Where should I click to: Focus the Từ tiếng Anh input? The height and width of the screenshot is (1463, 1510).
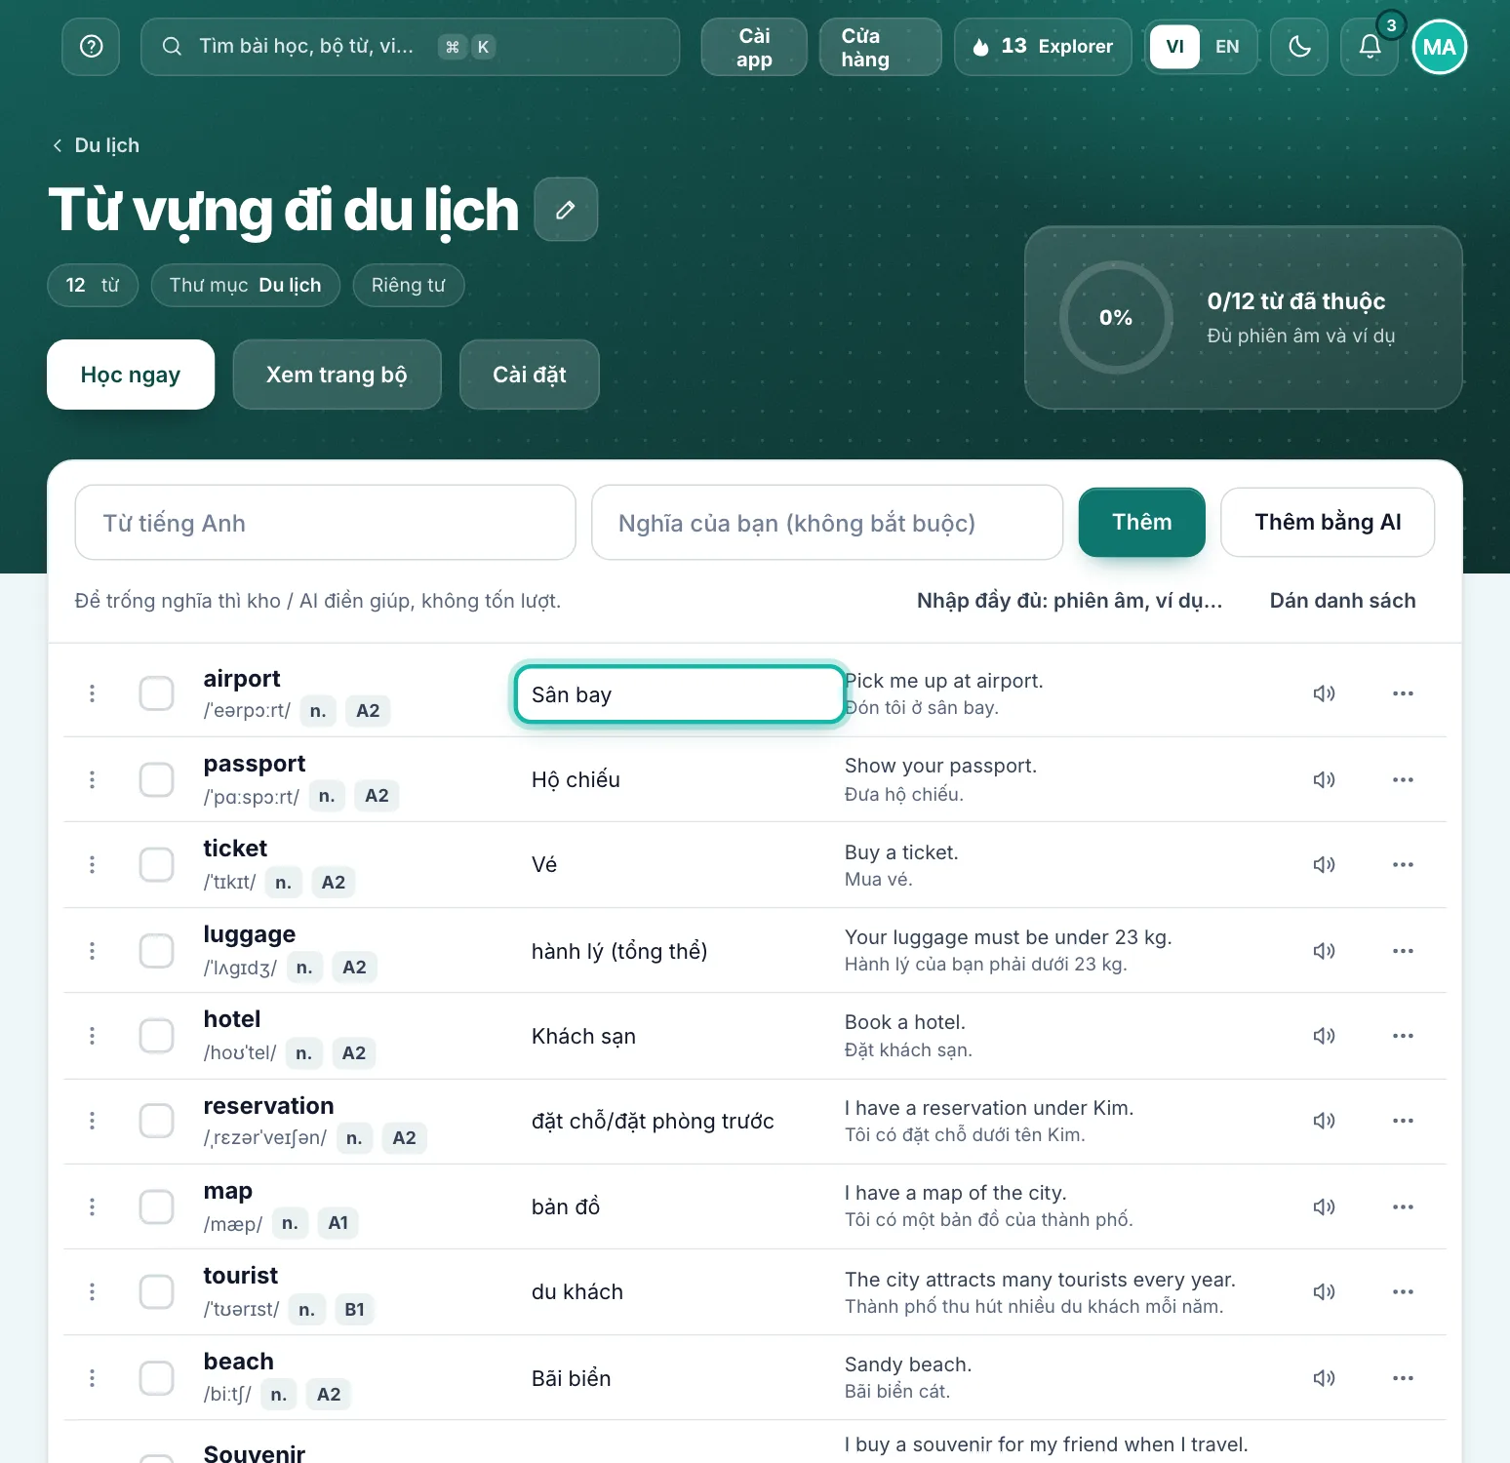click(325, 523)
